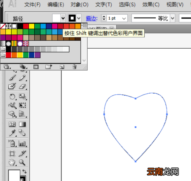Screen dimensions: 191x181
Task: Select the Scale tool
Action: (22, 97)
